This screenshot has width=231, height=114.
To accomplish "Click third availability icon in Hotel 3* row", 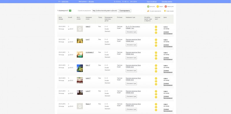I will (156, 33).
